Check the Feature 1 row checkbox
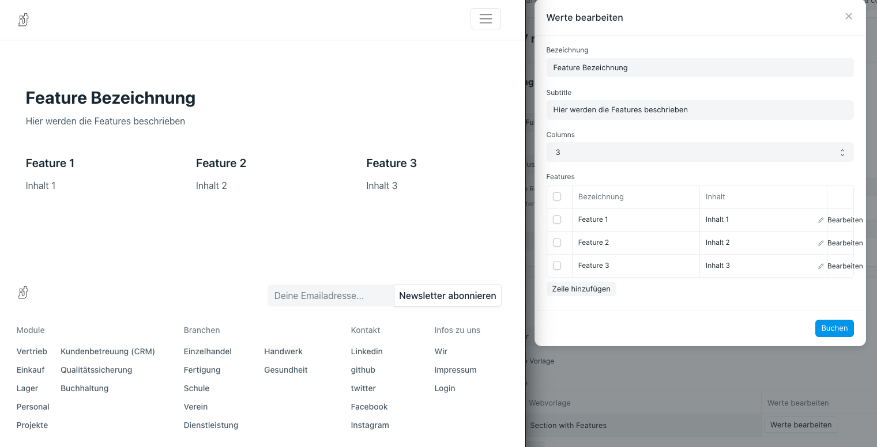Screen dimensions: 877x447 pyautogui.click(x=557, y=219)
